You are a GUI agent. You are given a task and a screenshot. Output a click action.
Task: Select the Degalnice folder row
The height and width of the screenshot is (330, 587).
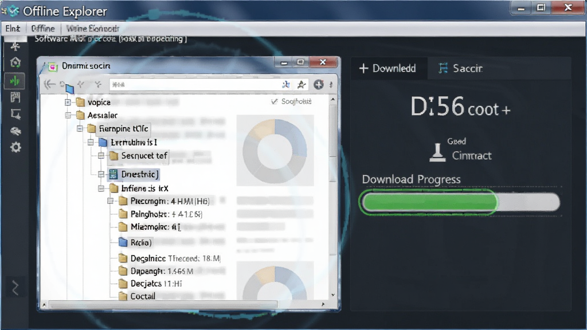pyautogui.click(x=170, y=258)
